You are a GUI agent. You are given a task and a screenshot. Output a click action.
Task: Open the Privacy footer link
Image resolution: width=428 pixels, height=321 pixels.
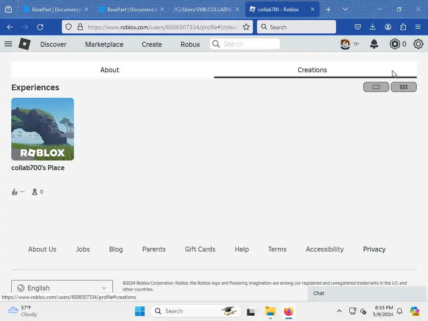click(374, 249)
